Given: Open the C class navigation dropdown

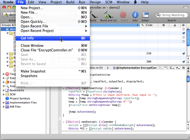Looking at the screenshot, I should 172,68.
